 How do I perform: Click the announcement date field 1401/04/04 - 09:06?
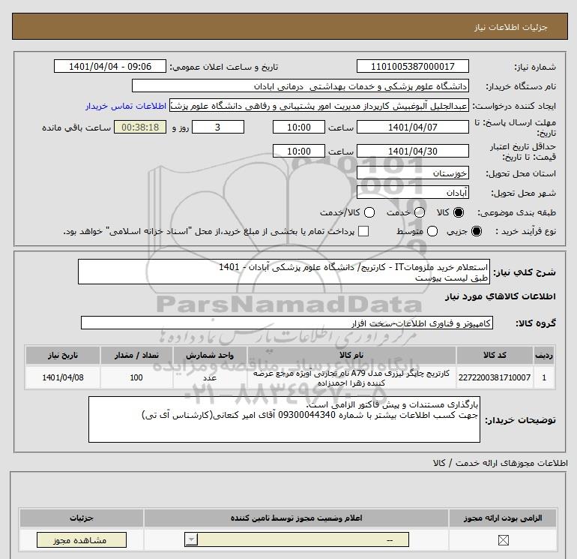pos(110,67)
